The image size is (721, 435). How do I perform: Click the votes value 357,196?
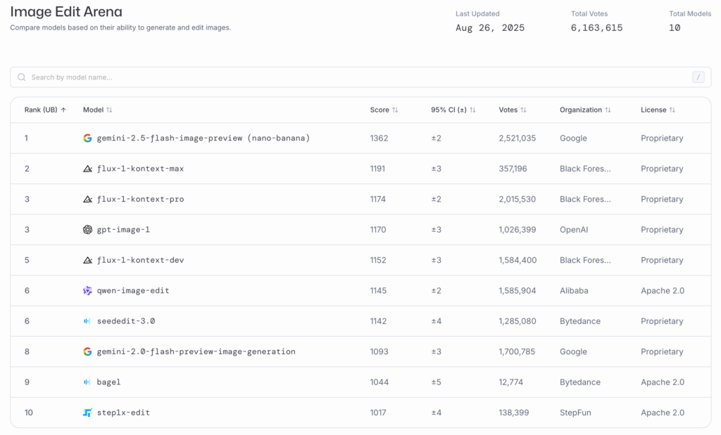point(513,169)
